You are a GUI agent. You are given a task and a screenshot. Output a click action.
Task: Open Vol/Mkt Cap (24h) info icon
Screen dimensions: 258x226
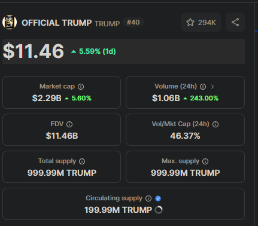(x=215, y=124)
